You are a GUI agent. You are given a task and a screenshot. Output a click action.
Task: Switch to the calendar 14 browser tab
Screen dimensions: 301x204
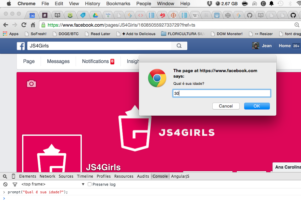click(x=32, y=15)
